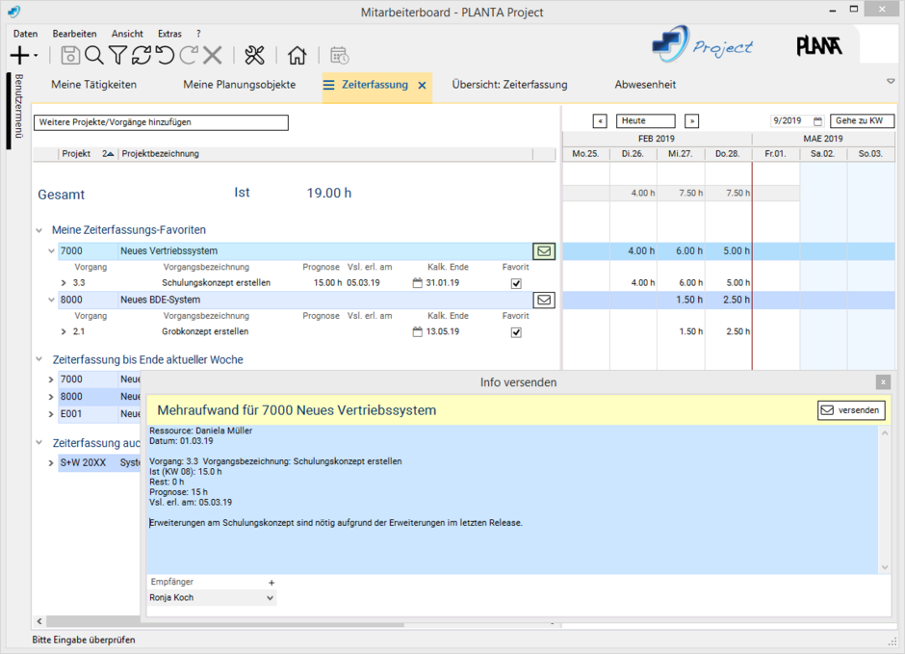
Task: Uncheck Favorit for Grobkonzept erstellen
Action: 516,332
